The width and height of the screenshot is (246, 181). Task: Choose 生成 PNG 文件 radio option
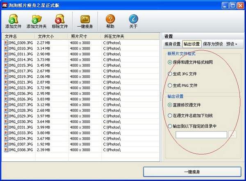(170, 86)
